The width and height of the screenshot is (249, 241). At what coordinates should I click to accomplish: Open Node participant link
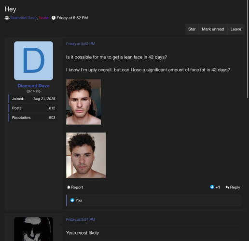coord(43,18)
